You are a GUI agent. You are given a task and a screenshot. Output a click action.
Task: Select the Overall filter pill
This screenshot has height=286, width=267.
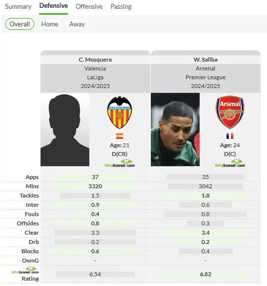[x=20, y=24]
